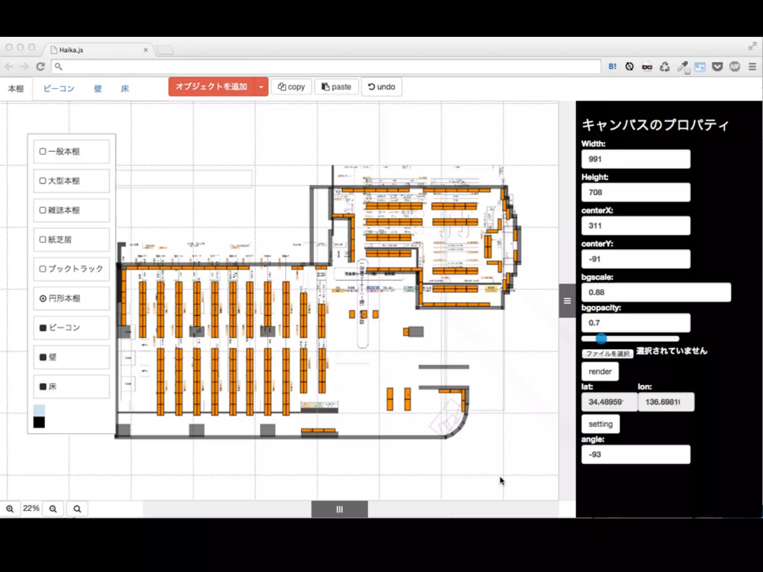Select the 円形本棚 radio option
Screen dimensions: 763x572
tap(43, 298)
